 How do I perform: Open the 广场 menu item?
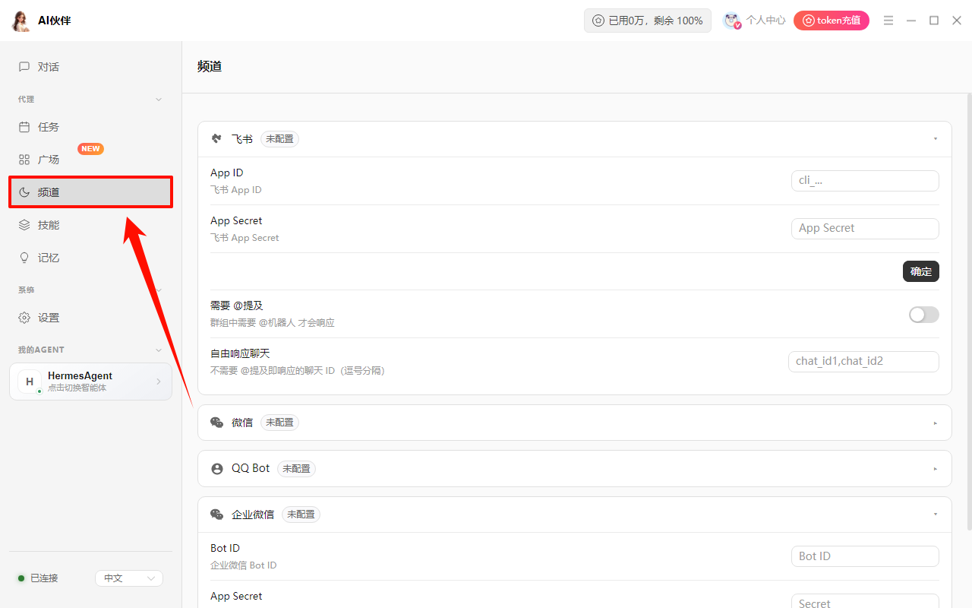pos(91,160)
